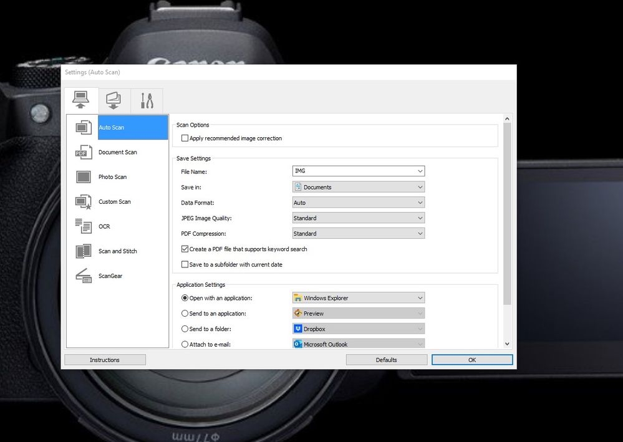This screenshot has height=442, width=623.
Task: Click the Data Format label
Action: (x=198, y=203)
